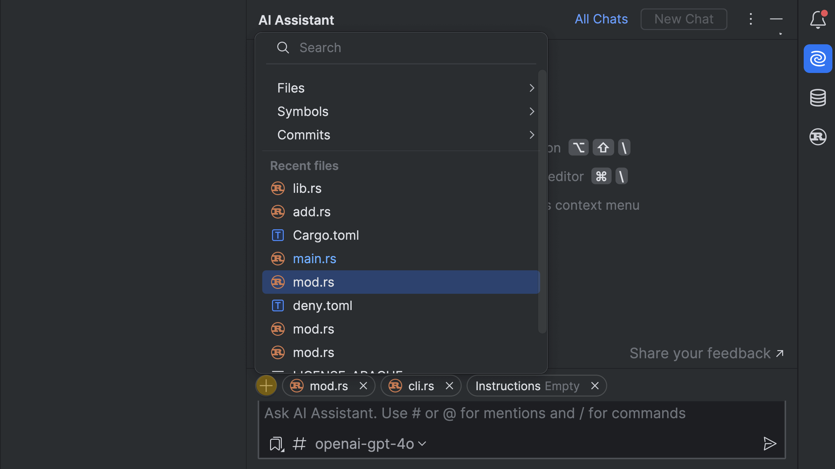Open the prompt library bookmark icon
This screenshot has height=469, width=835.
pos(276,444)
